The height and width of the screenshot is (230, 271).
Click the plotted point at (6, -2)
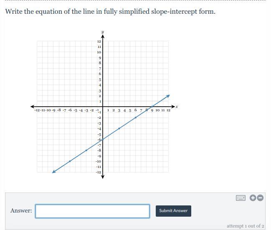[x=136, y=117]
